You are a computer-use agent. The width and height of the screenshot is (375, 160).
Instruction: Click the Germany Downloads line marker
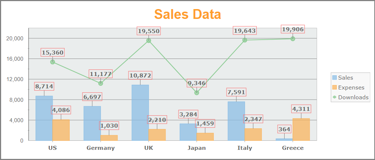(101, 83)
